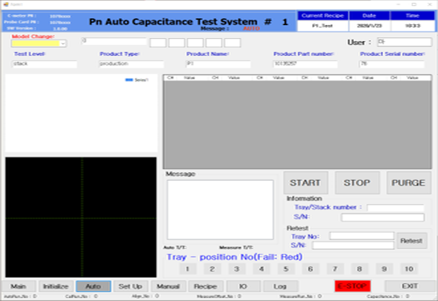
Task: Click the Retest button
Action: (x=412, y=241)
